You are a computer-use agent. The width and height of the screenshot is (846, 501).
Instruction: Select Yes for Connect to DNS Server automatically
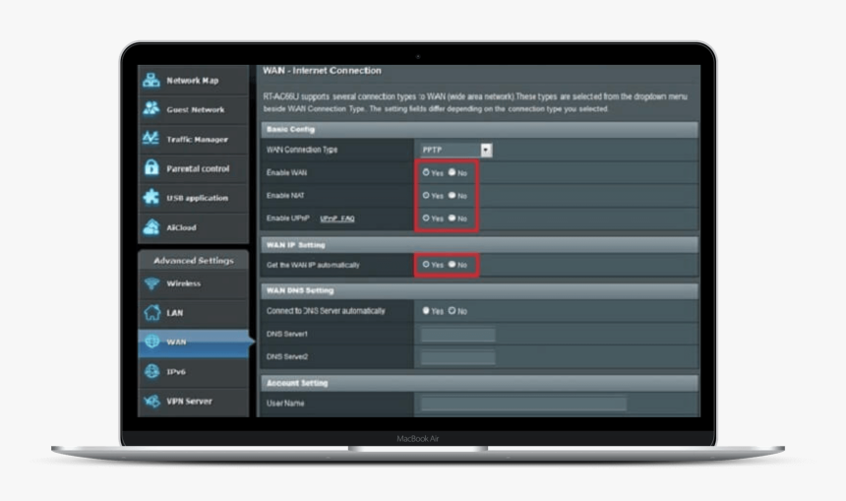(x=426, y=310)
